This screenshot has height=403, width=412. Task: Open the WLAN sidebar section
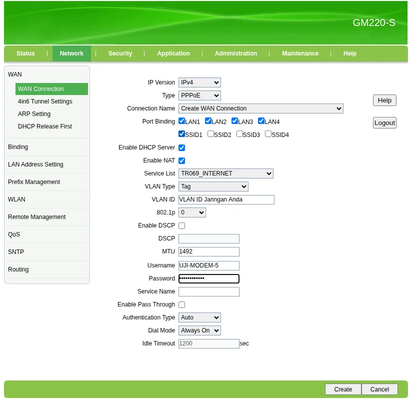pos(16,199)
